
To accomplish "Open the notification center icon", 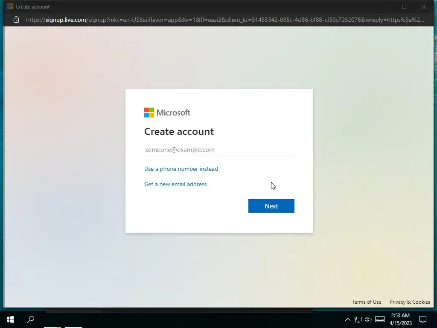I will point(423,319).
